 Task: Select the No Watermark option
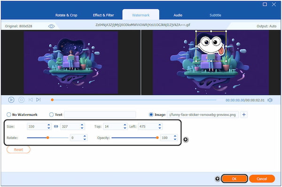22,115
